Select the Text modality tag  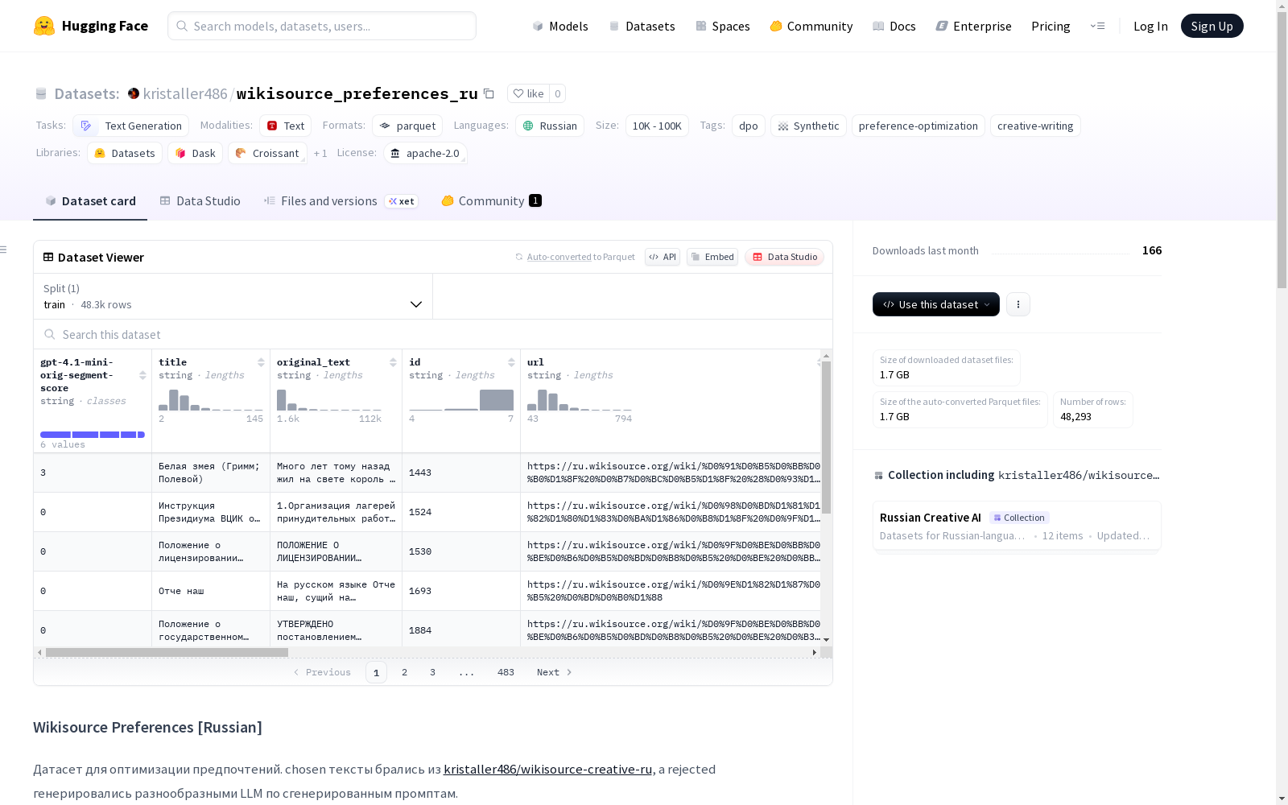[x=285, y=126]
